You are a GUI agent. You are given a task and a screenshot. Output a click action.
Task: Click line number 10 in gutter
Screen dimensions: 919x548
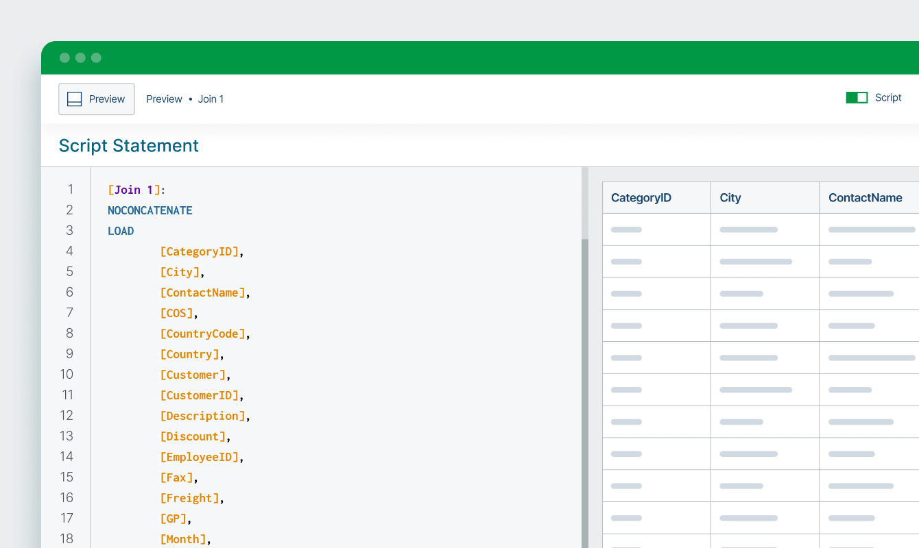[67, 375]
